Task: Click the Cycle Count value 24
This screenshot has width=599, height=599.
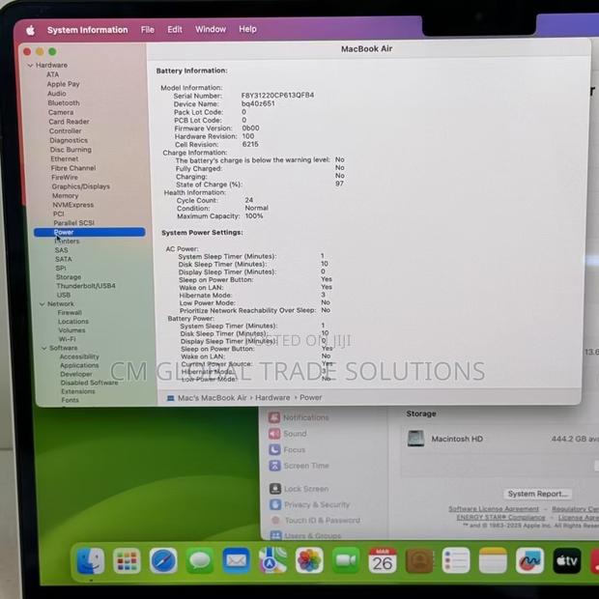Action: 249,200
